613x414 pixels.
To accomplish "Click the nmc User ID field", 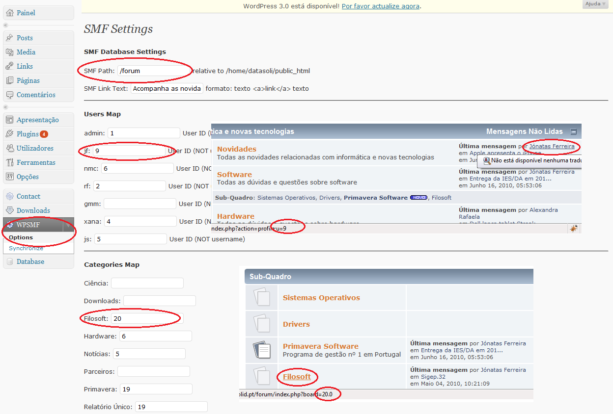I will 138,168.
